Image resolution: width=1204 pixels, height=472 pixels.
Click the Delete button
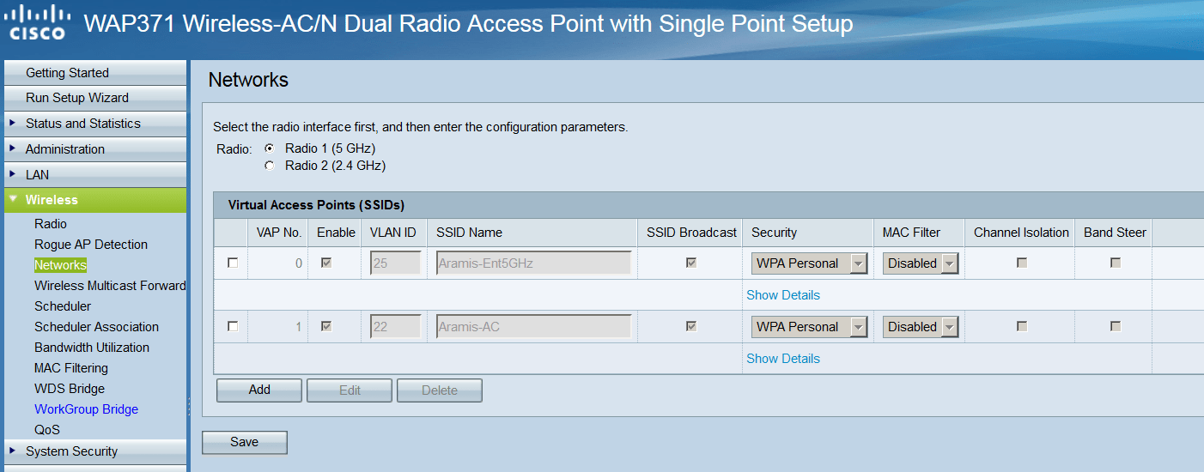click(x=440, y=390)
